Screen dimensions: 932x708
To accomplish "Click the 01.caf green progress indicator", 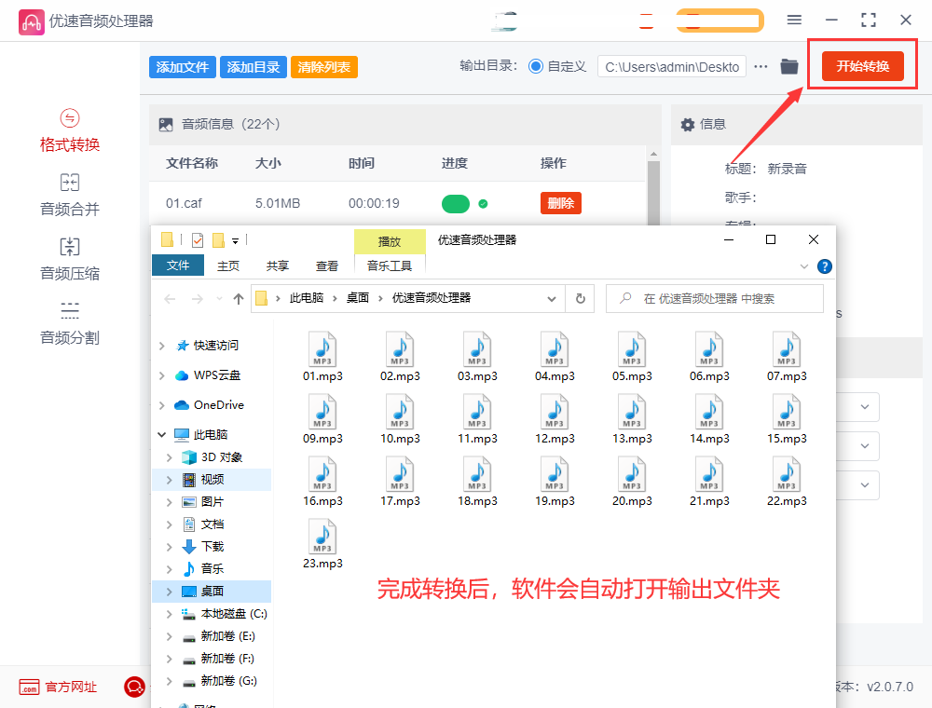I will point(456,204).
